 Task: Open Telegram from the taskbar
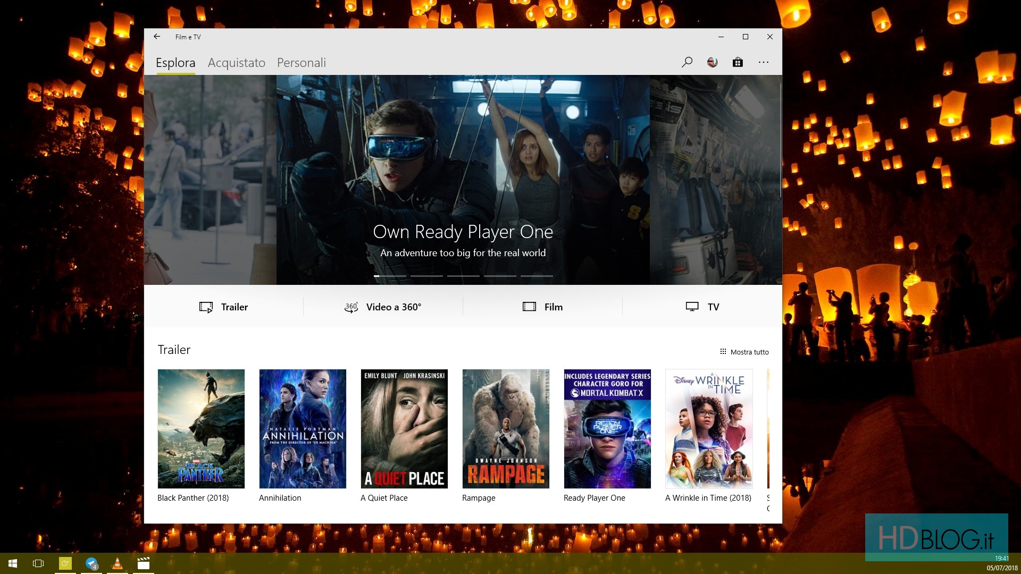[x=91, y=563]
